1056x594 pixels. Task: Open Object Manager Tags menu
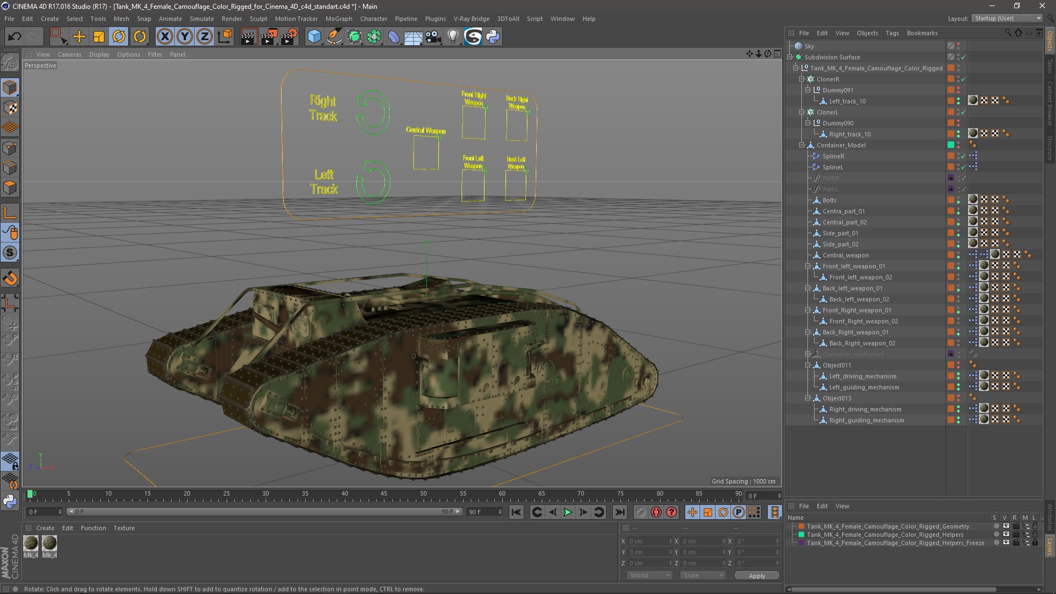pyautogui.click(x=892, y=33)
